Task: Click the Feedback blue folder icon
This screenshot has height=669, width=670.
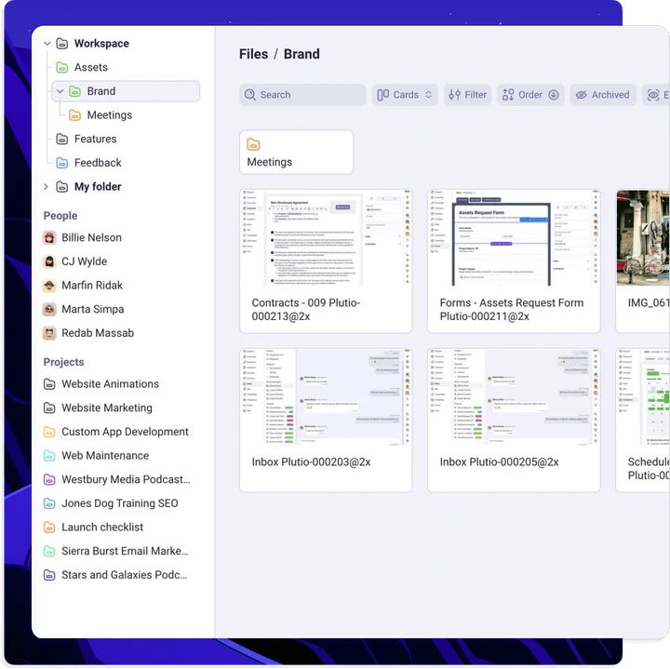Action: pyautogui.click(x=61, y=163)
